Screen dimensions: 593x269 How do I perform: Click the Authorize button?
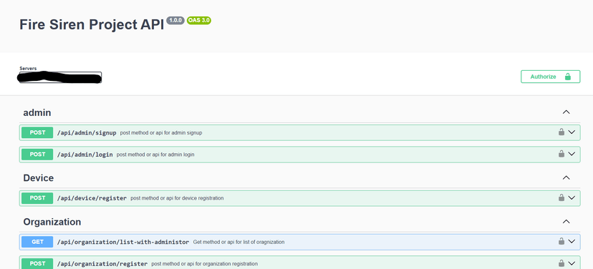pyautogui.click(x=550, y=77)
